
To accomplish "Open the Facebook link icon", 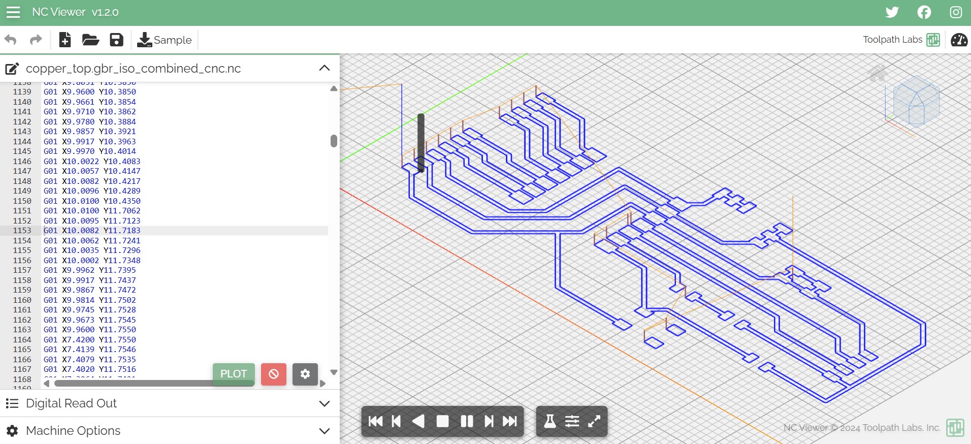I will click(x=924, y=12).
